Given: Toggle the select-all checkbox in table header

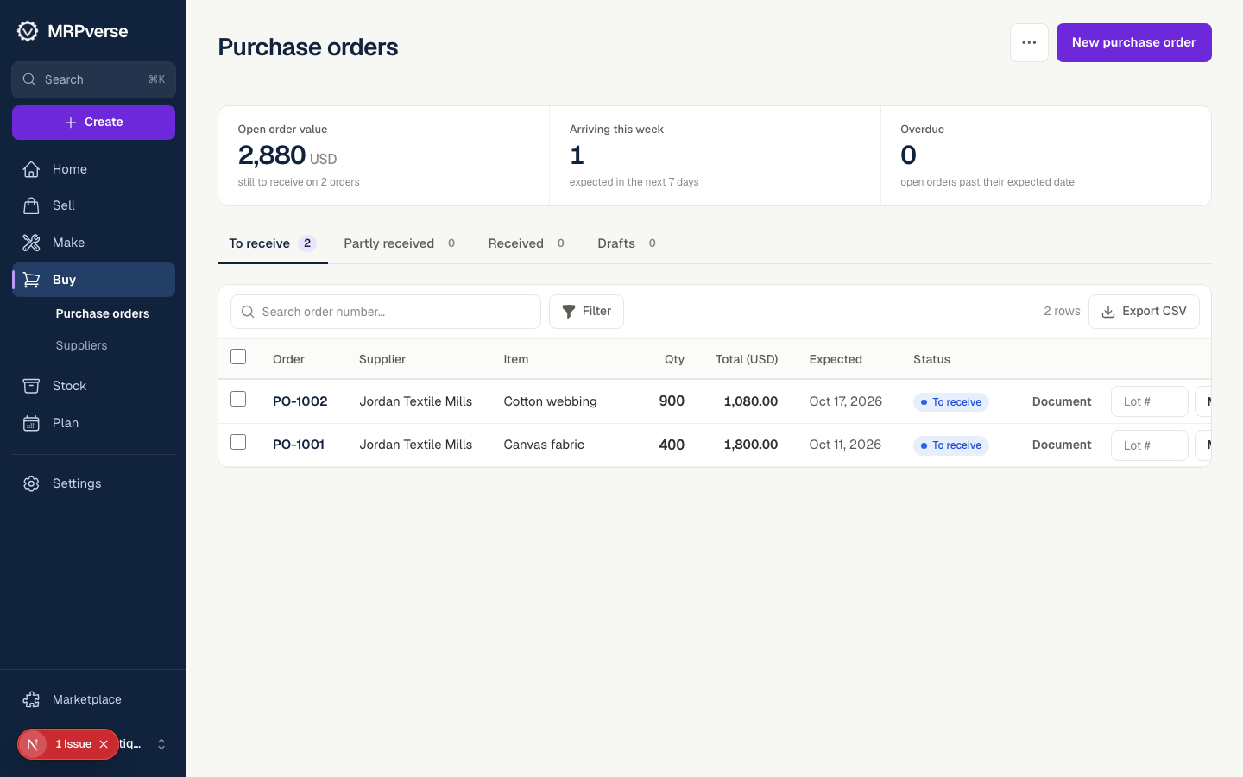Looking at the screenshot, I should 238,357.
